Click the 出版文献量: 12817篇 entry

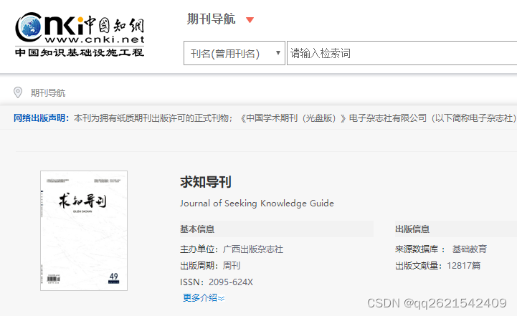(x=437, y=266)
